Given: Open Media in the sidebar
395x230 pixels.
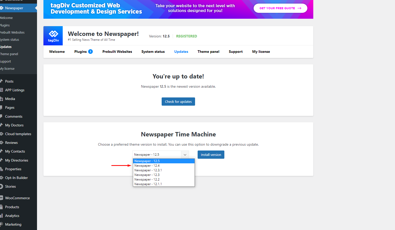Looking at the screenshot, I should (x=10, y=99).
